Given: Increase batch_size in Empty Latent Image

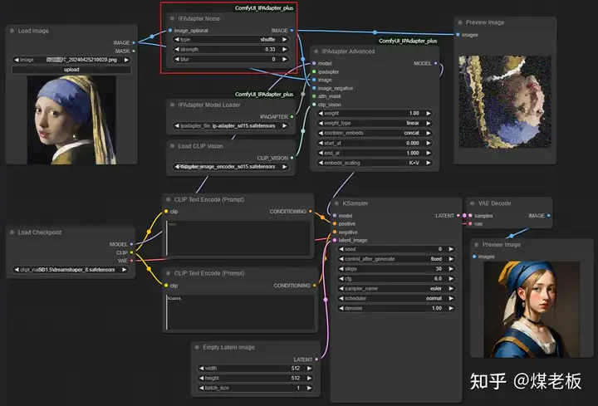Looking at the screenshot, I should coord(309,388).
